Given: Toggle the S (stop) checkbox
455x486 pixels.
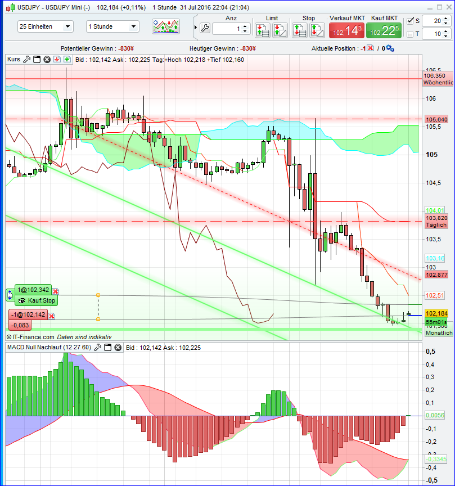Looking at the screenshot, I should (410, 21).
